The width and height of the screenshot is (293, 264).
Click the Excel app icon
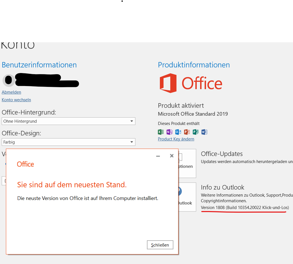click(161, 132)
